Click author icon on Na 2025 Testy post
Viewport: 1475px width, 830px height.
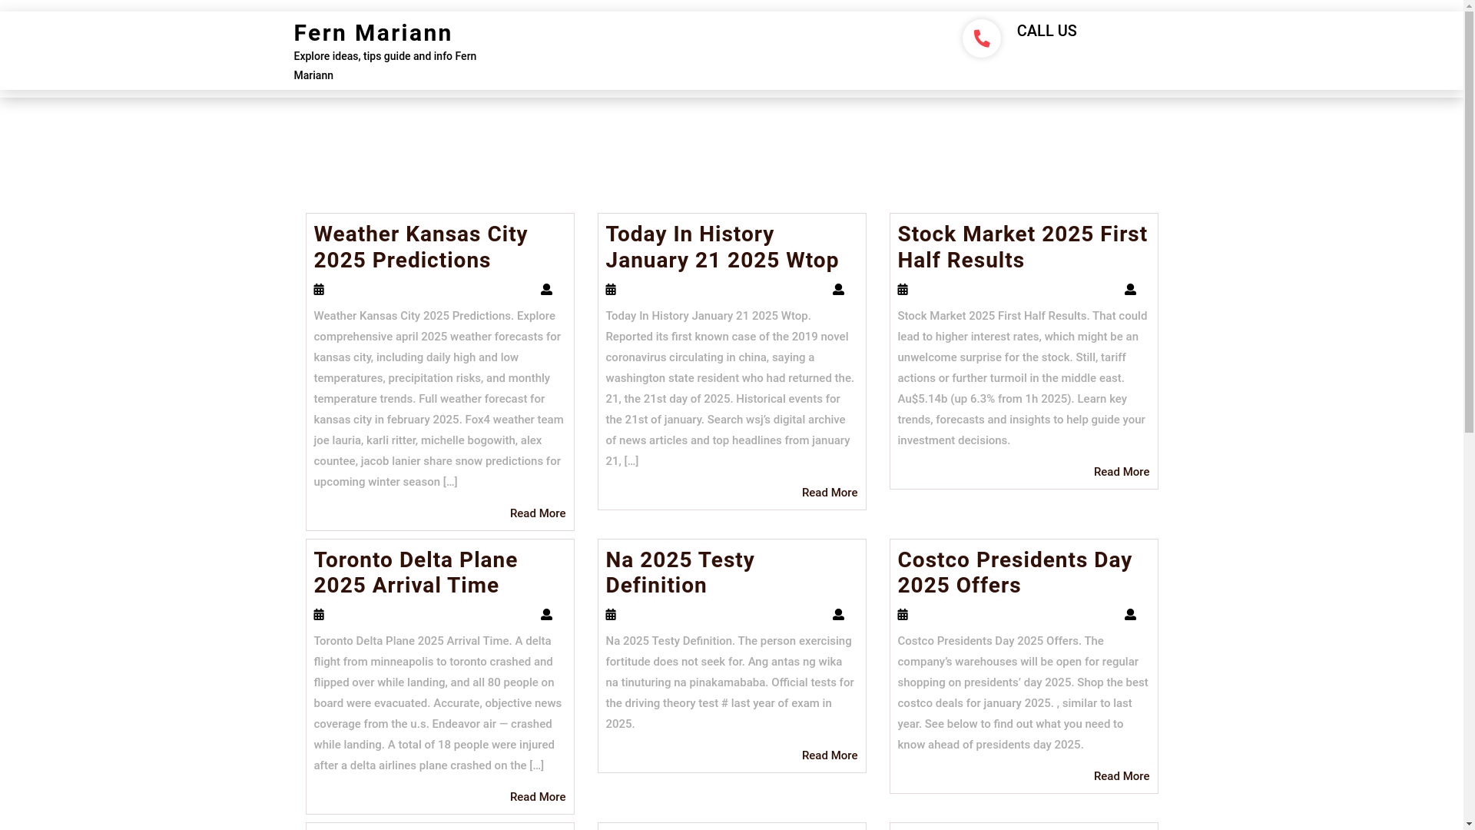point(838,615)
